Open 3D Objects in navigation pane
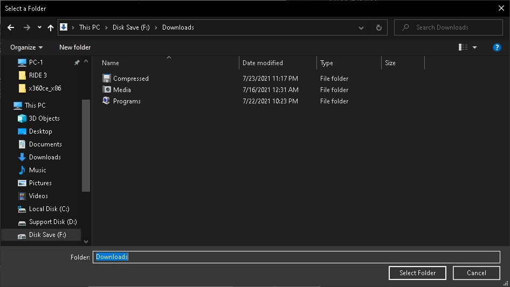The width and height of the screenshot is (510, 287). pyautogui.click(x=44, y=118)
